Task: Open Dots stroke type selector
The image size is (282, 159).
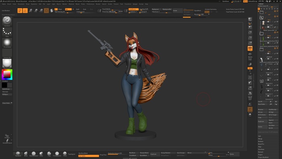Action: tap(7, 32)
